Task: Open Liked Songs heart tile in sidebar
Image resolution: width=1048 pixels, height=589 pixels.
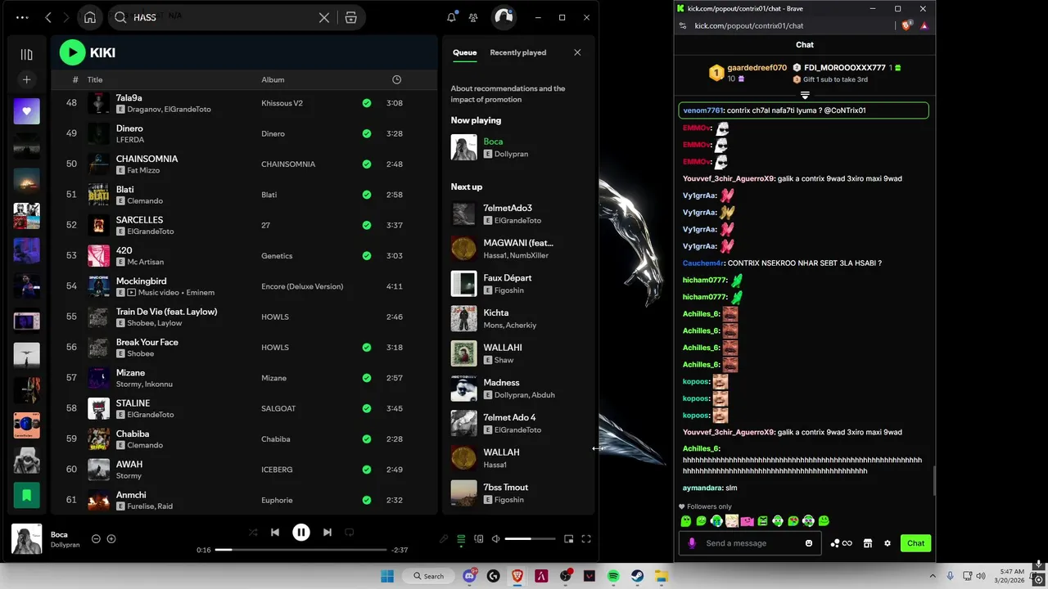Action: point(26,111)
